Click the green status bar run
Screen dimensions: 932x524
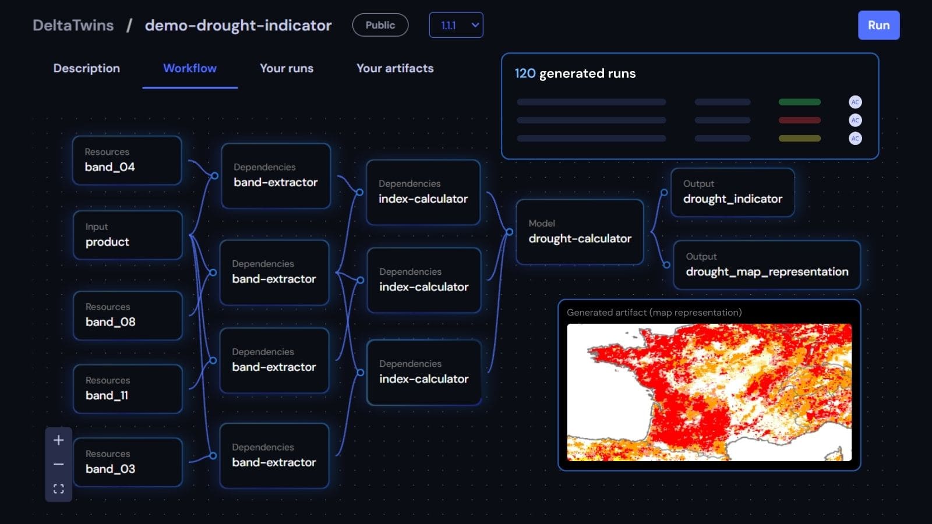click(799, 102)
